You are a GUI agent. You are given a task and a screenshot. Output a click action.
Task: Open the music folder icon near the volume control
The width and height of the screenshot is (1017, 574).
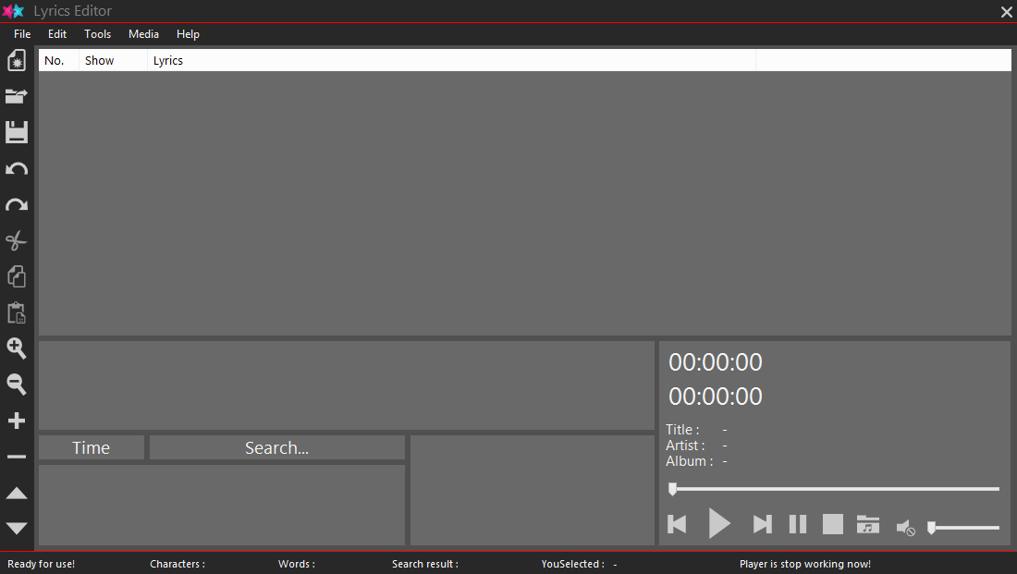tap(867, 524)
